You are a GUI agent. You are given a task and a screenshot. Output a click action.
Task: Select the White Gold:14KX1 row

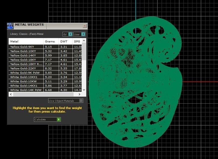tap(45, 86)
